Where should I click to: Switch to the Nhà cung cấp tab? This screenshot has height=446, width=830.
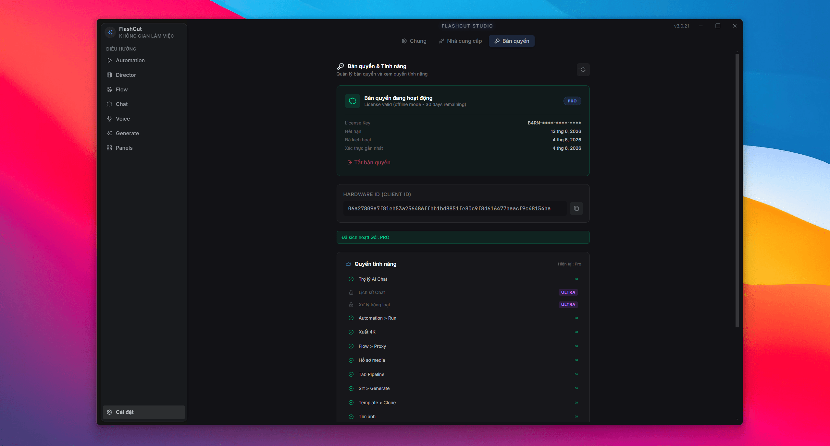460,41
